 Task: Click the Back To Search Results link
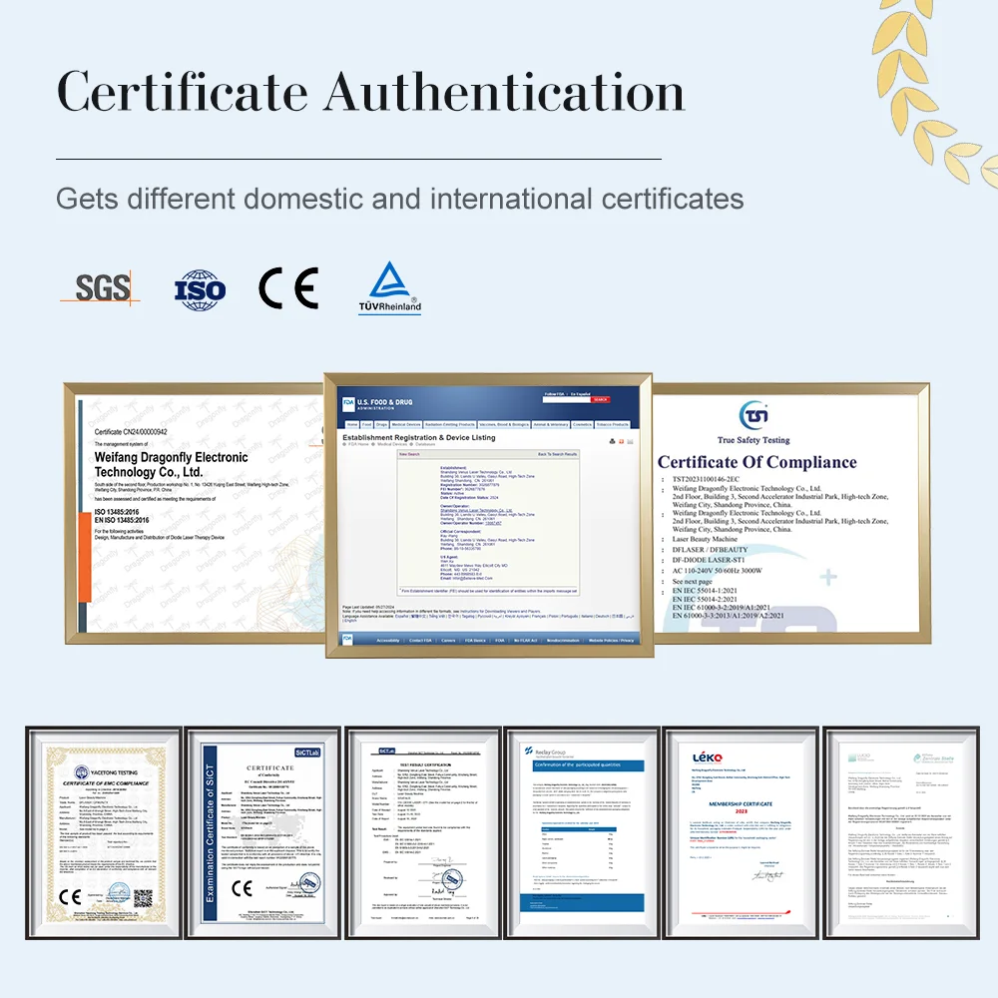[x=557, y=454]
